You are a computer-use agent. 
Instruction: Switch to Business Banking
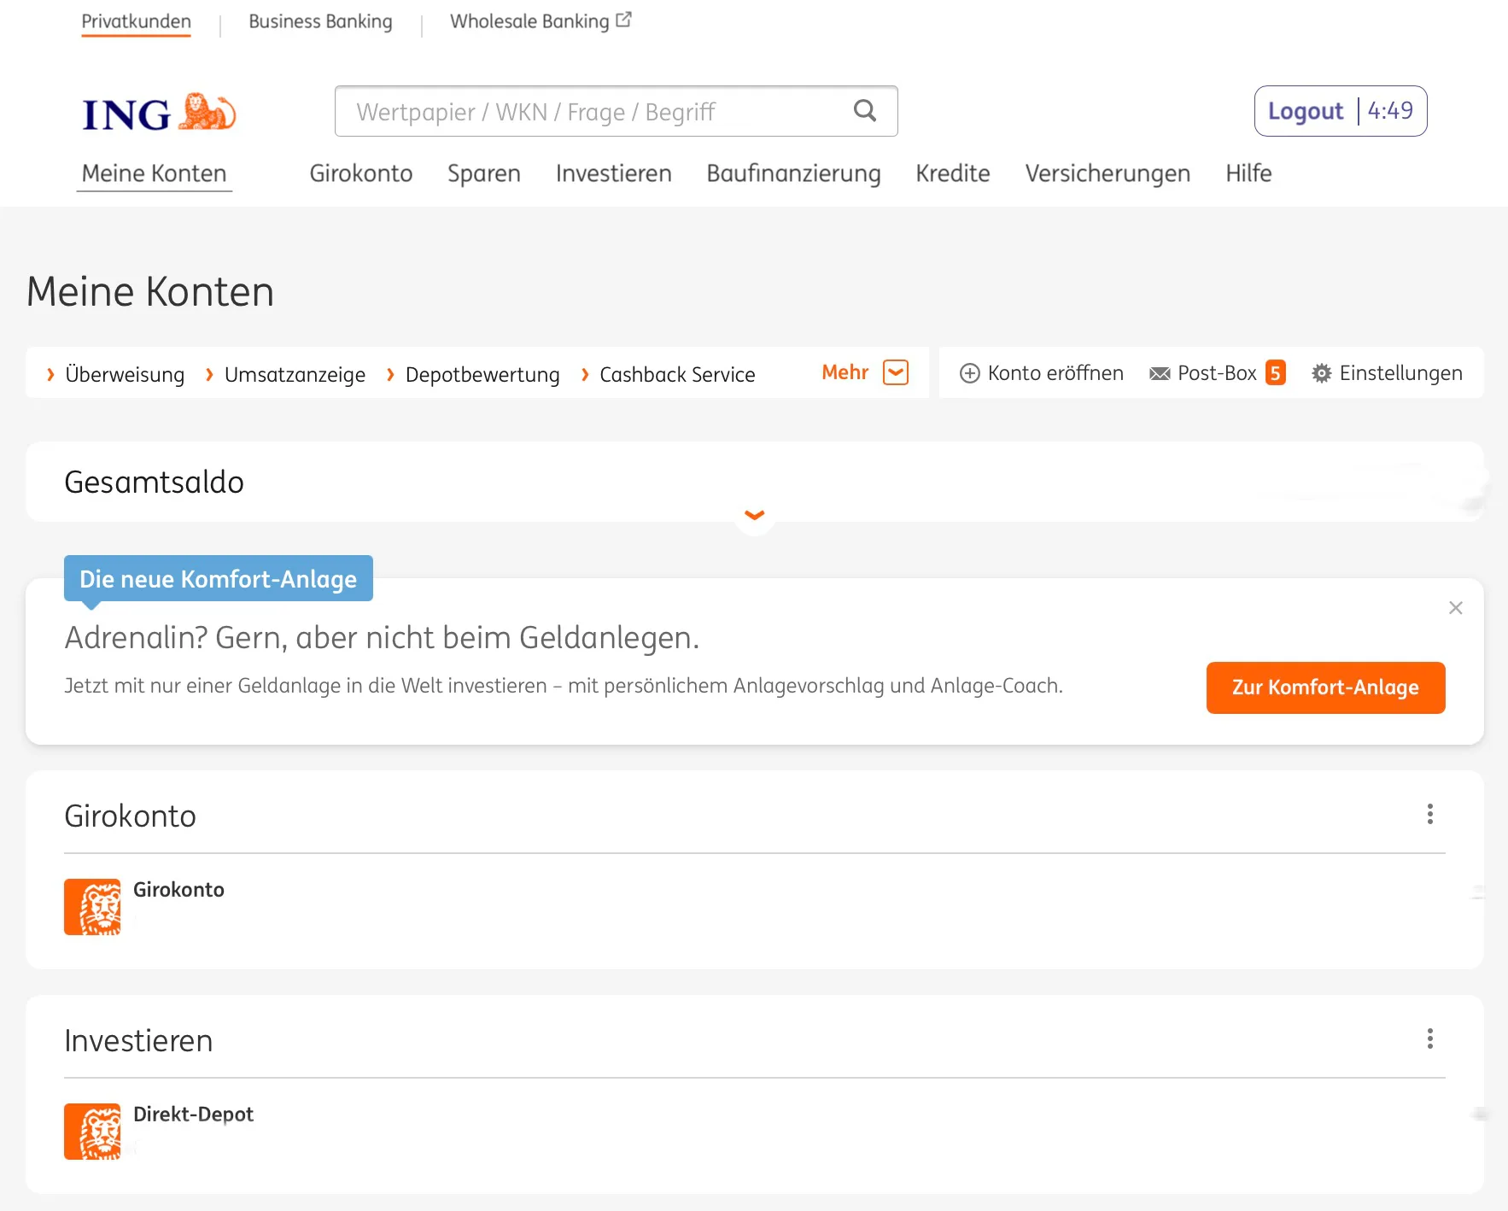pyautogui.click(x=320, y=21)
